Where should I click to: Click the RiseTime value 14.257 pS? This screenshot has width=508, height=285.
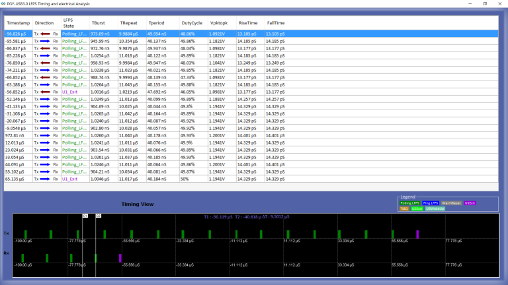coord(247,99)
